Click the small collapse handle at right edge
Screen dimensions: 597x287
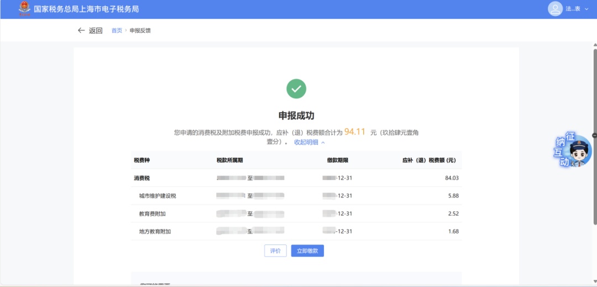pyautogui.click(x=594, y=135)
